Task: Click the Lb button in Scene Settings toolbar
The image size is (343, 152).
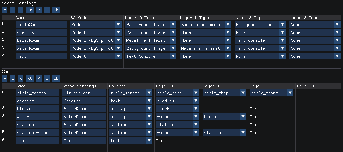Action: tap(56, 10)
